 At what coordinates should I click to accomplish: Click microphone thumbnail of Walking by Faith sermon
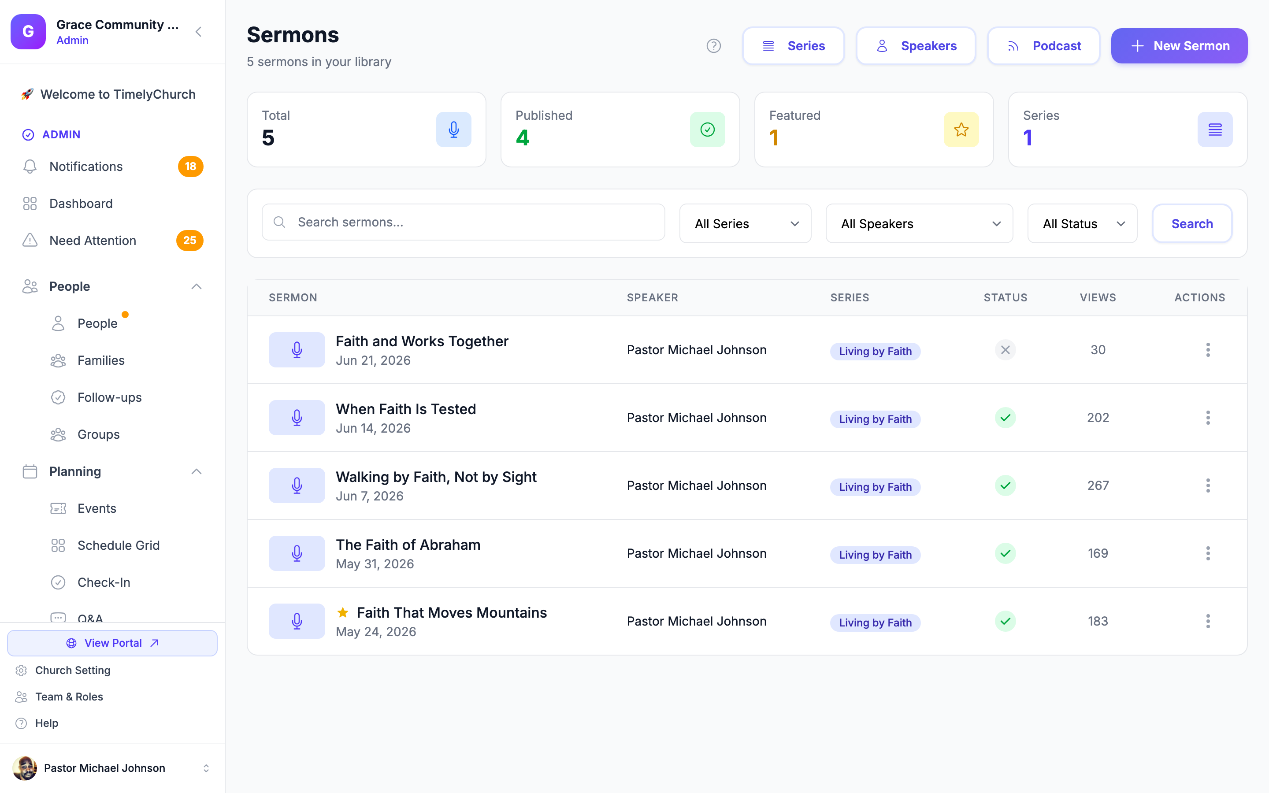tap(297, 485)
